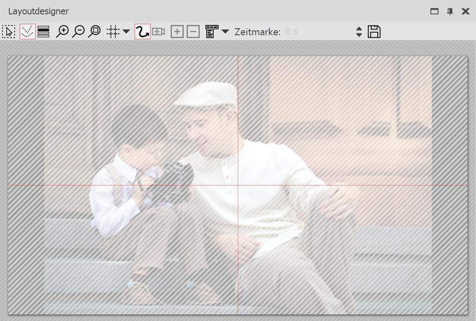Screen dimensions: 476x321
Task: Select the stripes/layers tool icon
Action: [x=43, y=31]
